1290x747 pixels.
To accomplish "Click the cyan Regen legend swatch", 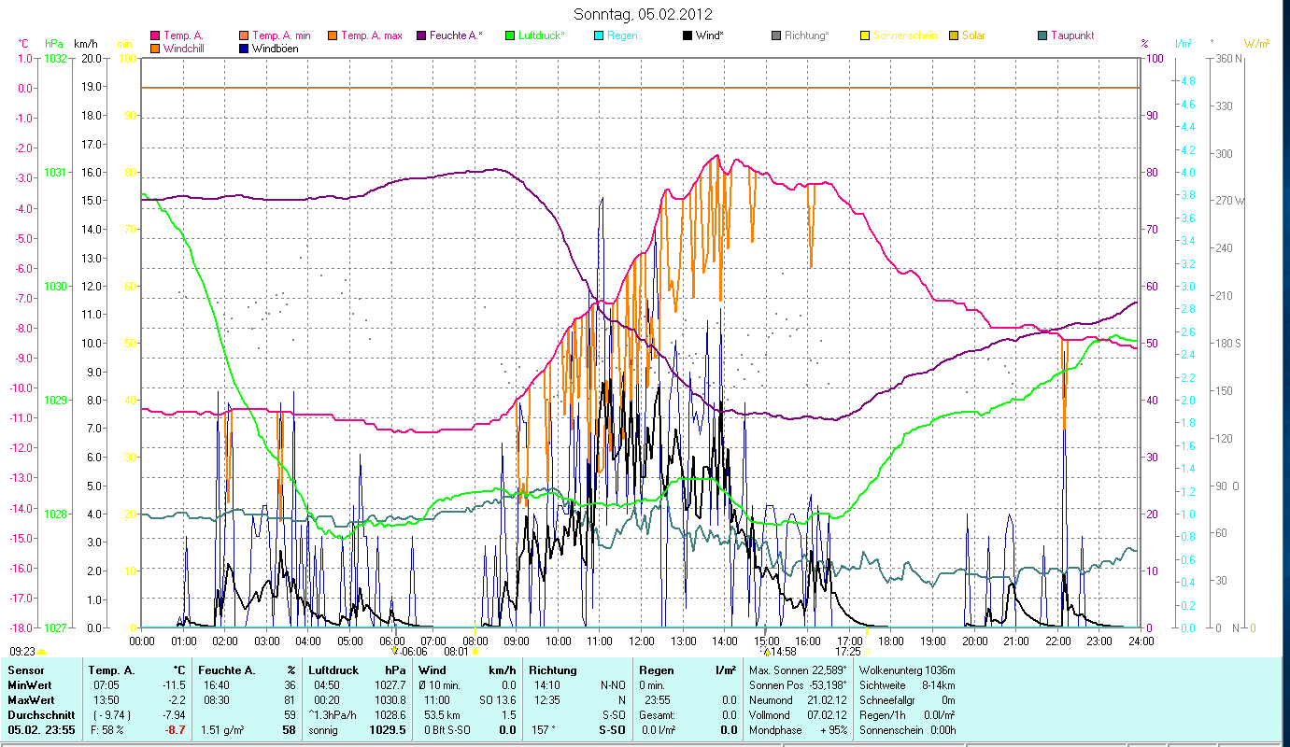I will tap(599, 36).
